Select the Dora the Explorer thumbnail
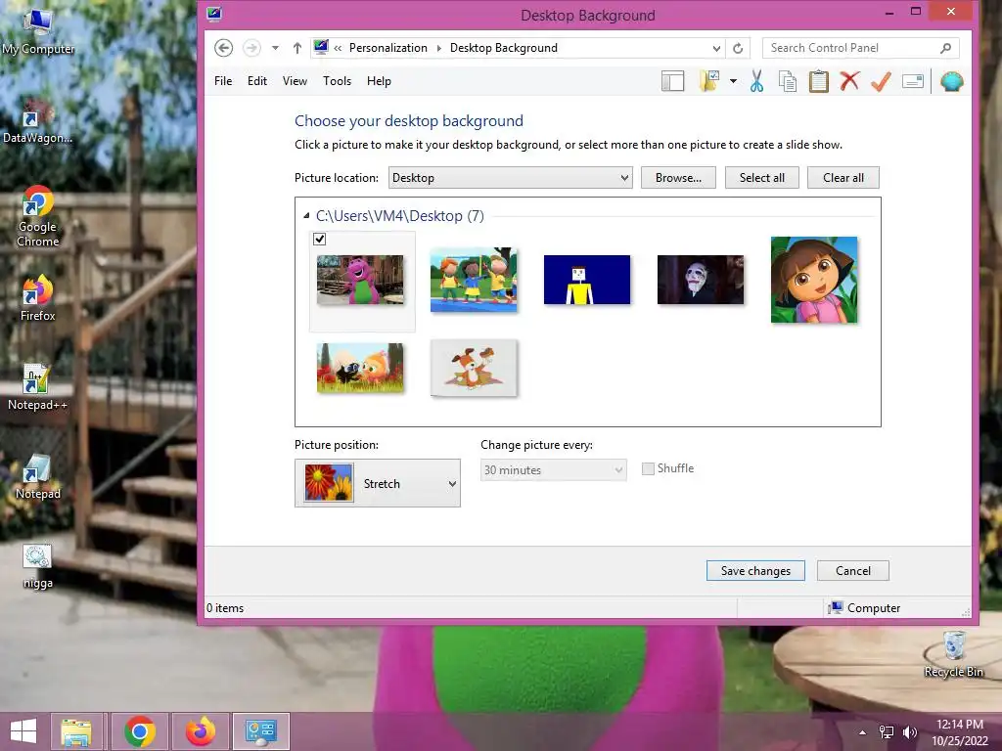 [814, 280]
